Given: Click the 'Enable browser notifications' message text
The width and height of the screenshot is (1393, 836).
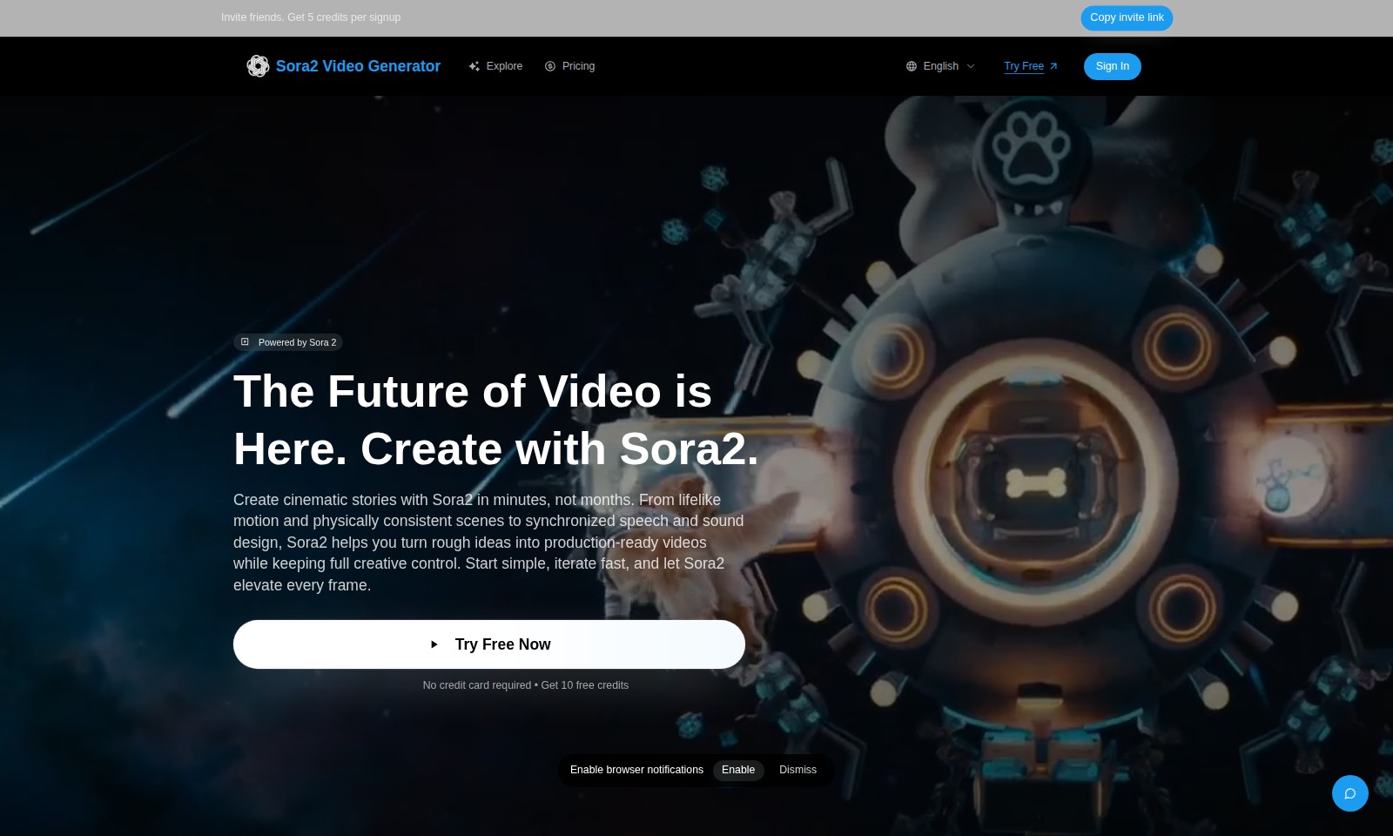Looking at the screenshot, I should 636,770.
